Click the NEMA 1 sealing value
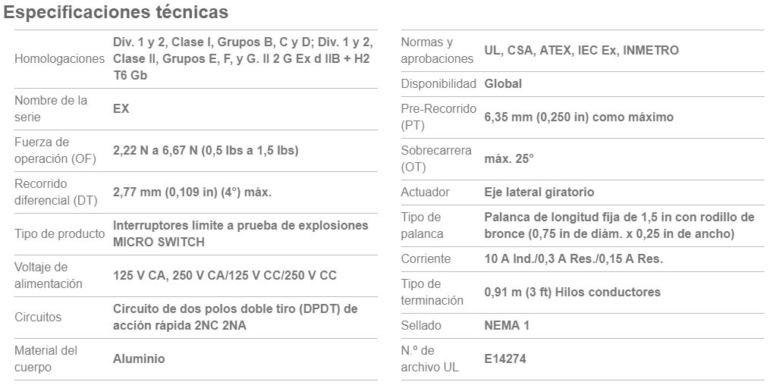Viewport: 773px width, 385px height. [507, 326]
